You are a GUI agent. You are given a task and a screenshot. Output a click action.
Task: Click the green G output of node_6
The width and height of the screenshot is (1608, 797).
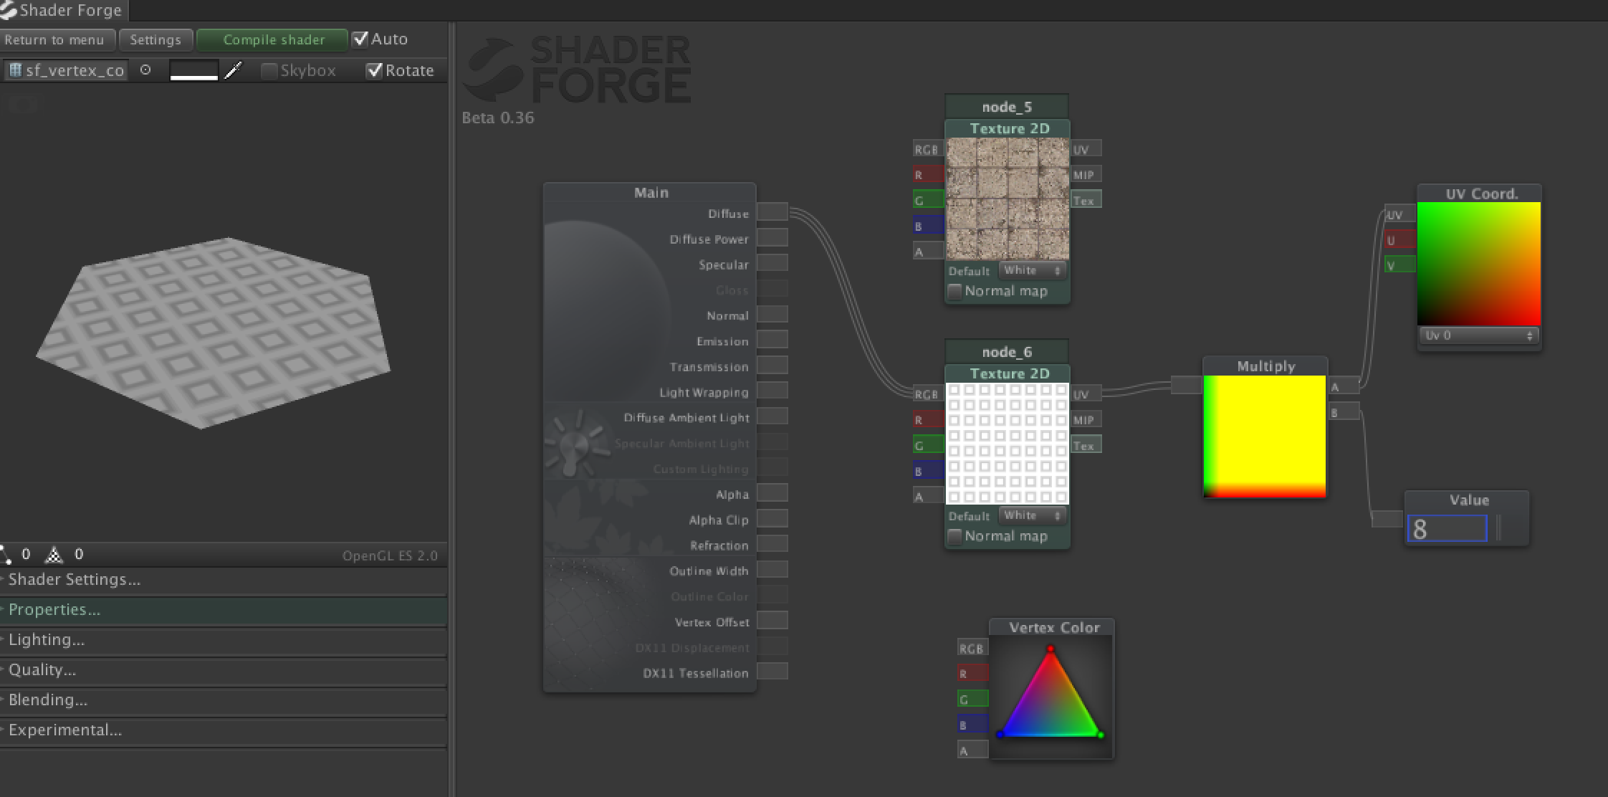pyautogui.click(x=928, y=445)
